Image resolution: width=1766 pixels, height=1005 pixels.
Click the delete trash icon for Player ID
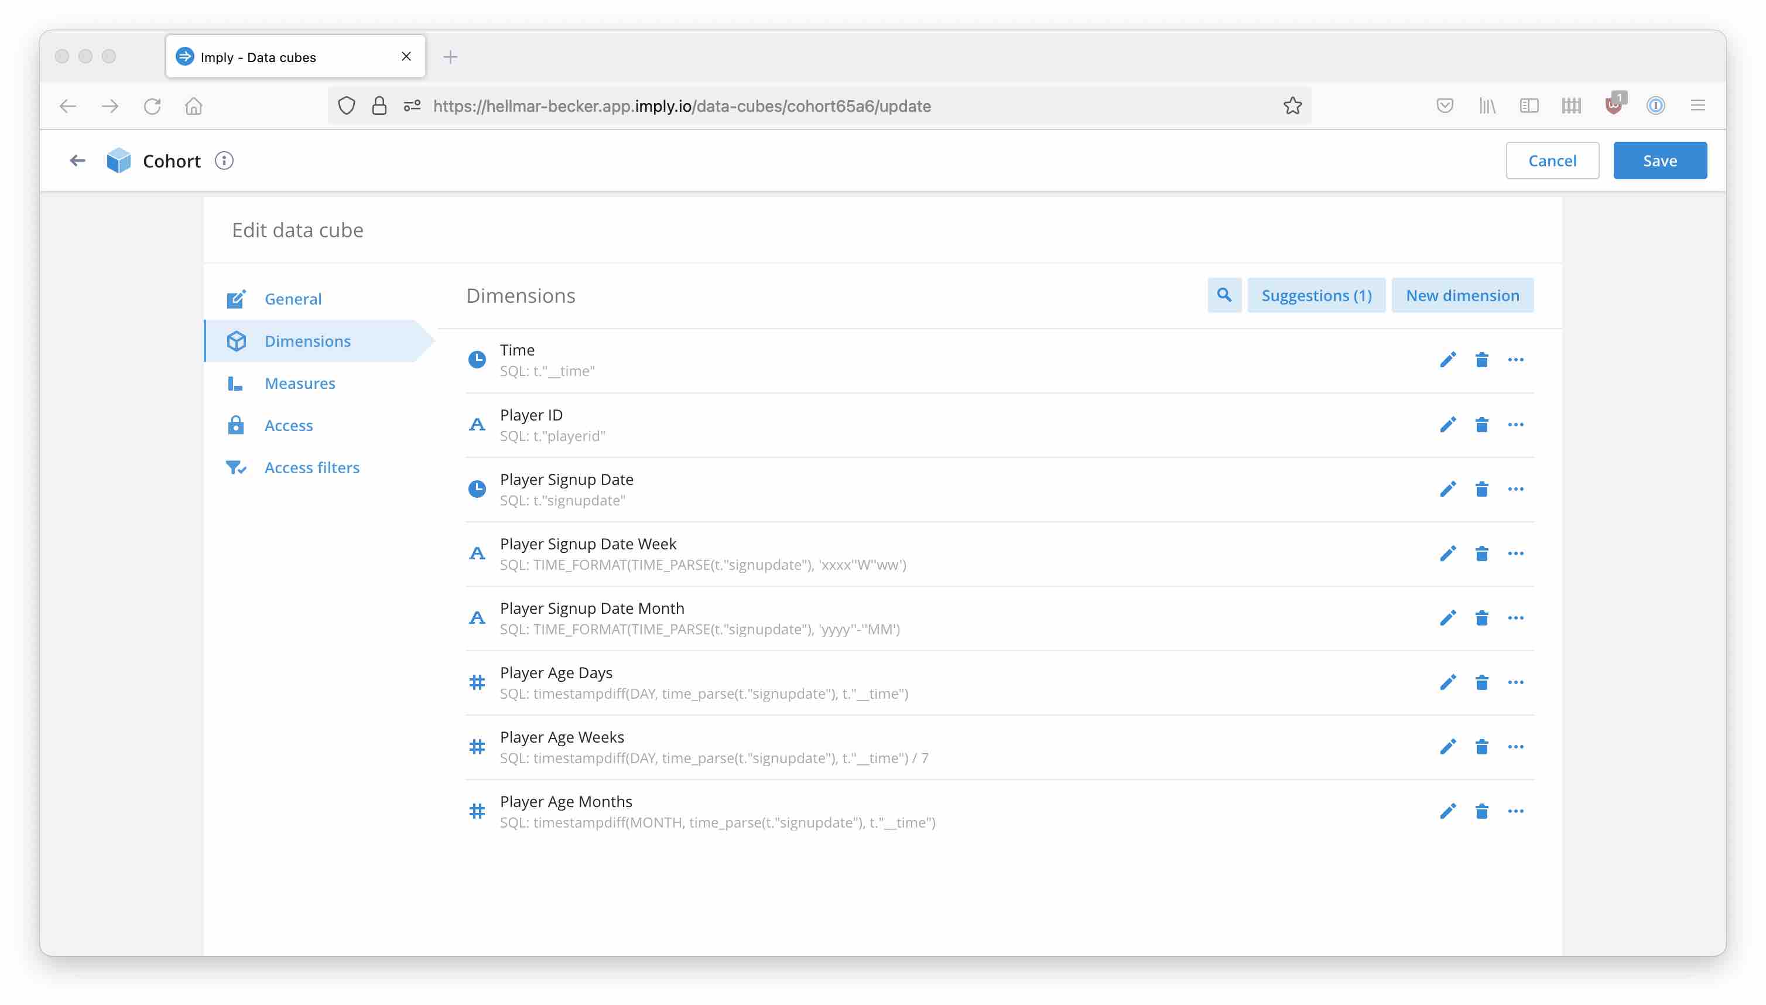click(1481, 425)
